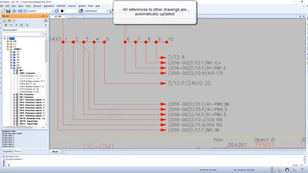
Task: Select the 0K1 tree item
Action: click(21, 71)
